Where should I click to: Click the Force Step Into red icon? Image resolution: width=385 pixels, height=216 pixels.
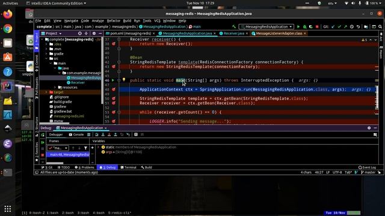click(109, 134)
